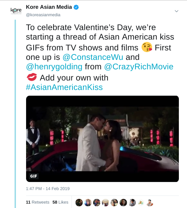Click the kissing face emoji in tweet
This screenshot has height=208, width=187.
point(147,47)
